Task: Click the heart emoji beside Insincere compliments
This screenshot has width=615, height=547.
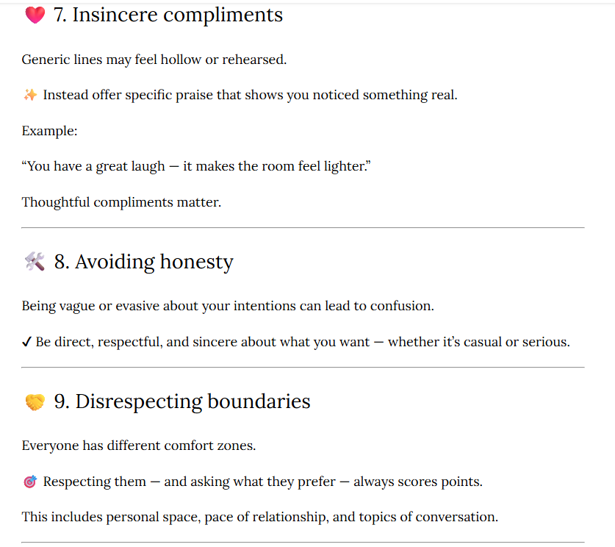Action: [35, 15]
